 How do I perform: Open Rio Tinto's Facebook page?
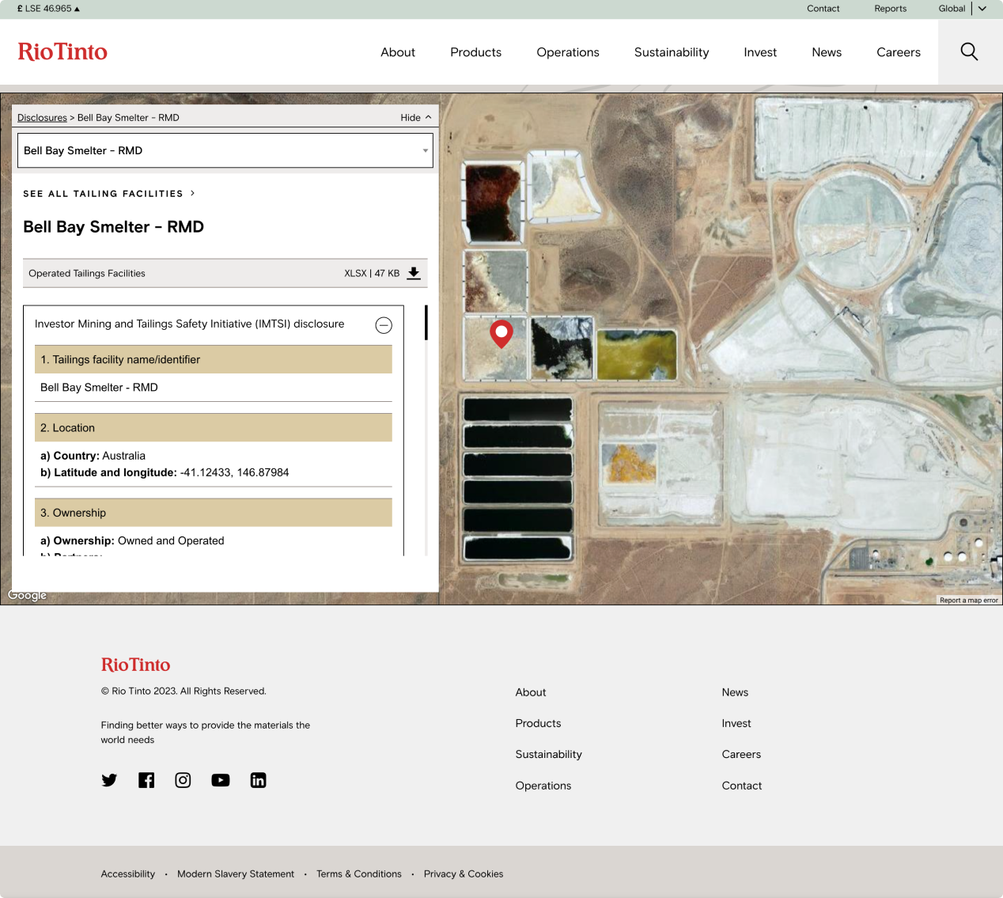146,780
